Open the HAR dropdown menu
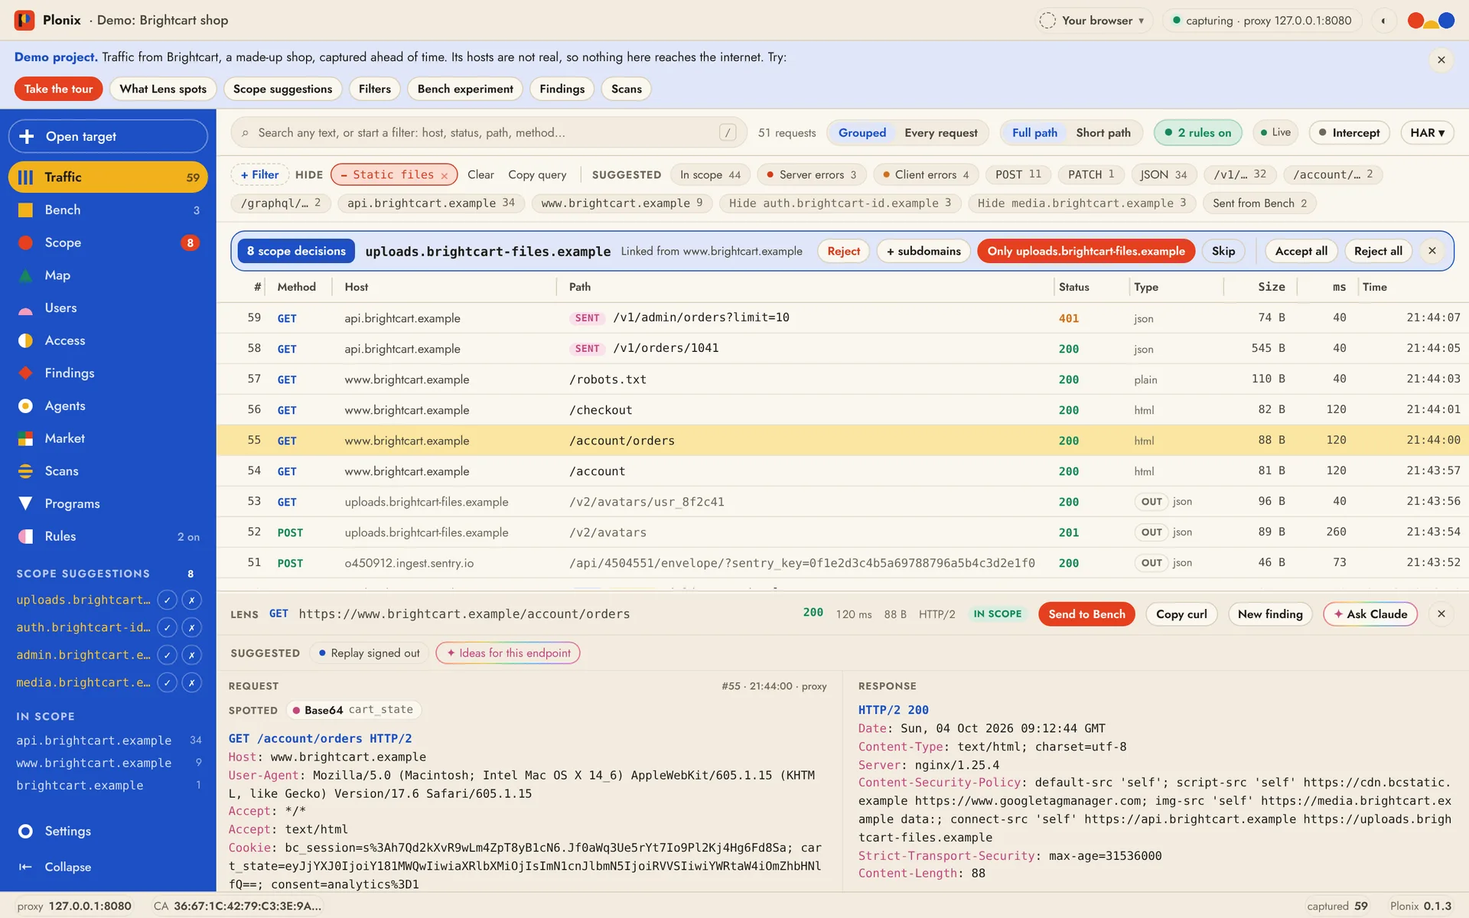The height and width of the screenshot is (918, 1469). (1427, 132)
